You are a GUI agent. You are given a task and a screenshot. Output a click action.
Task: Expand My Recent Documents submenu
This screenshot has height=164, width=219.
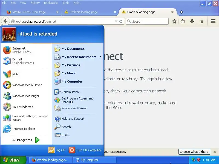[78, 57]
